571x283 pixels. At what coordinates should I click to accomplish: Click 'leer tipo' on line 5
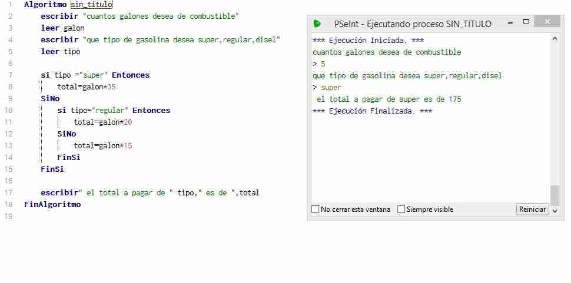61,52
